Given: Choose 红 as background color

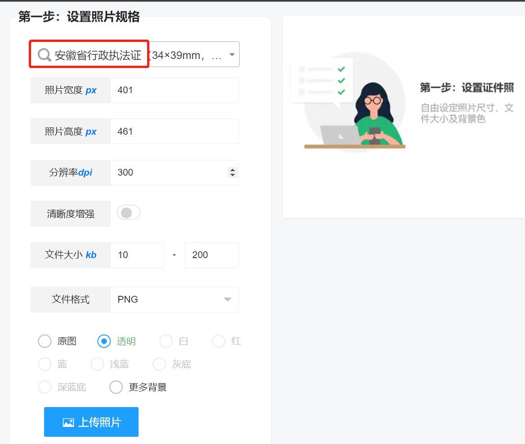Looking at the screenshot, I should [218, 341].
